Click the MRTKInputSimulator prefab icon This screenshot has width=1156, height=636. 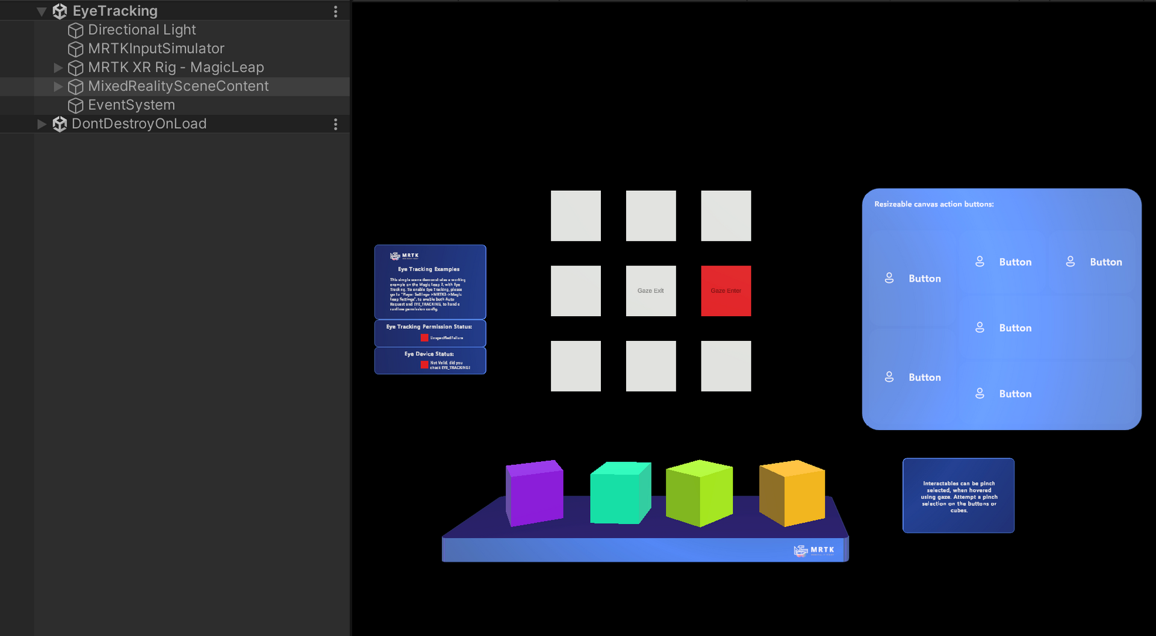point(76,49)
